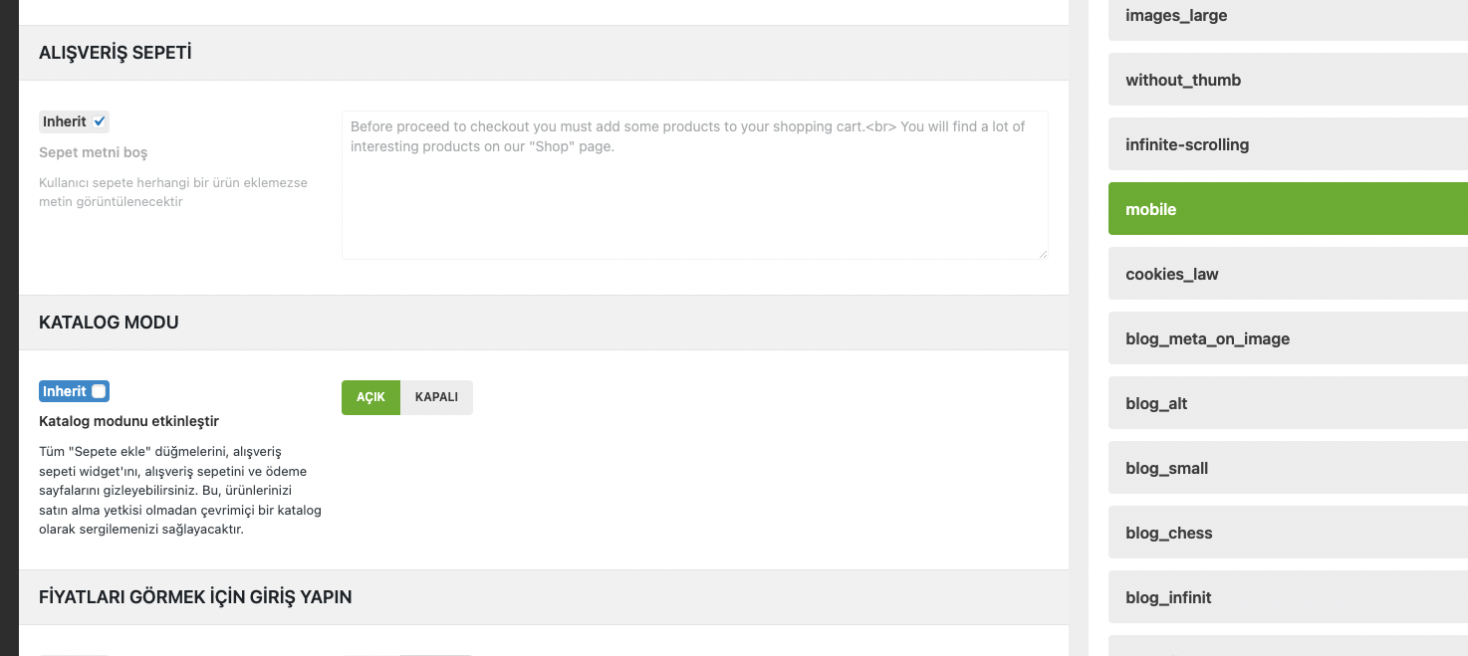The image size is (1468, 656).
Task: Pick the blog_small preset
Action: coord(1287,468)
